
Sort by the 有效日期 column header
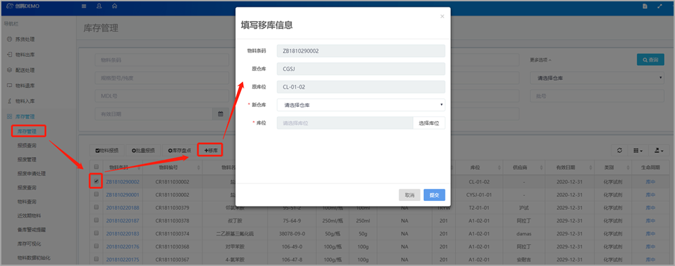click(570, 167)
